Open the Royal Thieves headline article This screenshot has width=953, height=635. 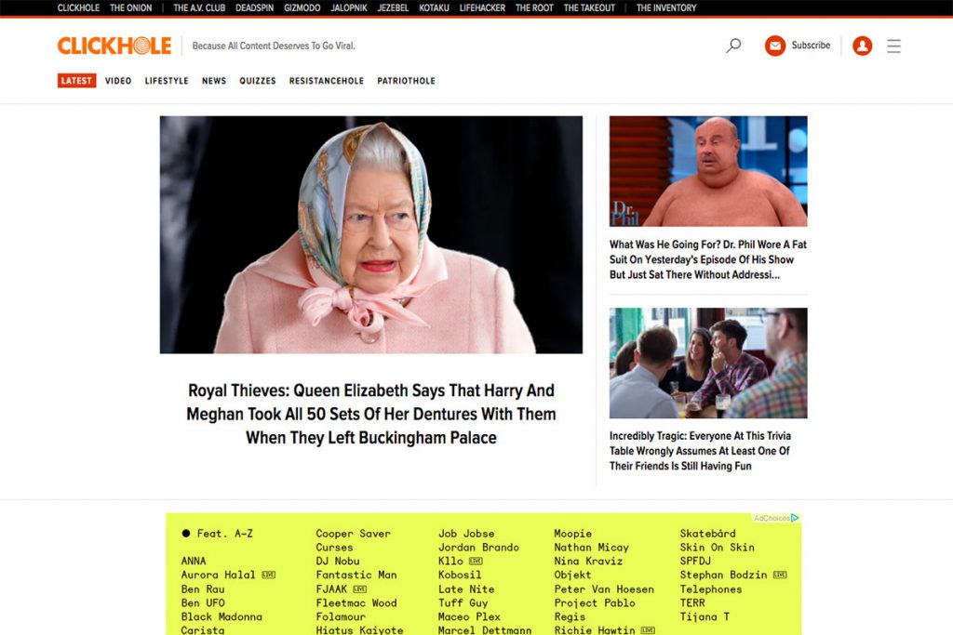(x=370, y=414)
